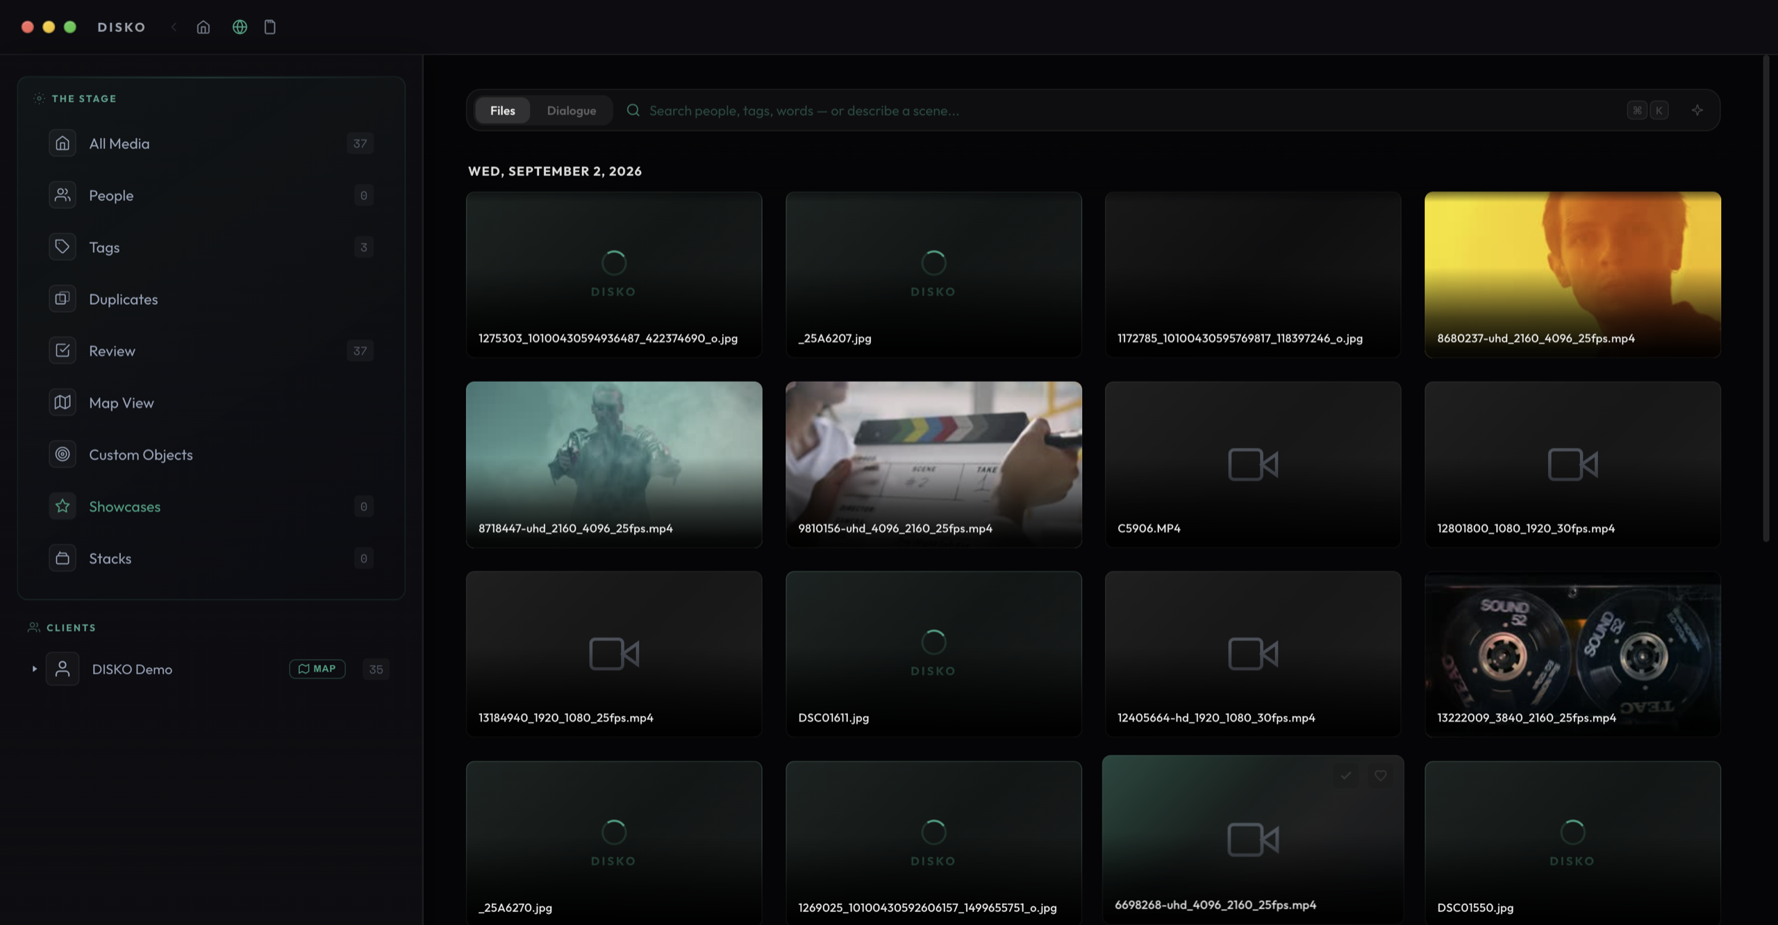This screenshot has height=925, width=1778.
Task: Toggle checkmark on 6698268-uhd video card
Action: (1346, 776)
